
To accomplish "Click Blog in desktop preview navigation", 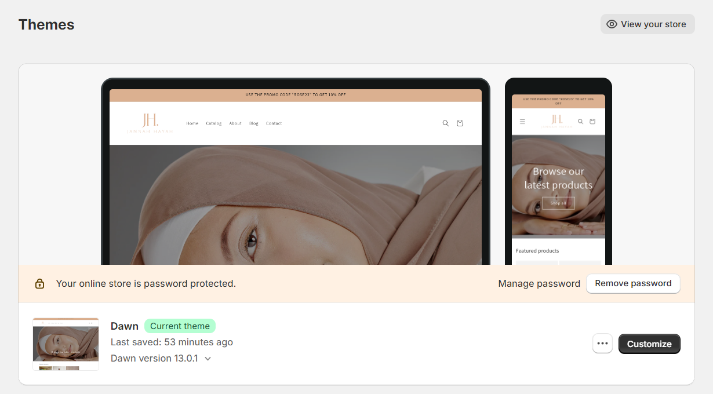I will (254, 123).
